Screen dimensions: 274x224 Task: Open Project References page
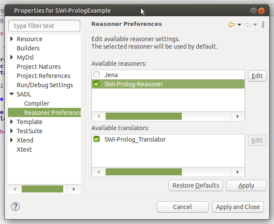click(x=43, y=76)
